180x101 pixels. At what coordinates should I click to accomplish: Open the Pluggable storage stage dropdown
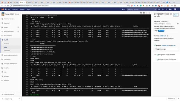point(166,49)
